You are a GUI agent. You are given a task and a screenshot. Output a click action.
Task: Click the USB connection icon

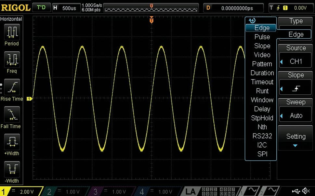(x=296, y=191)
